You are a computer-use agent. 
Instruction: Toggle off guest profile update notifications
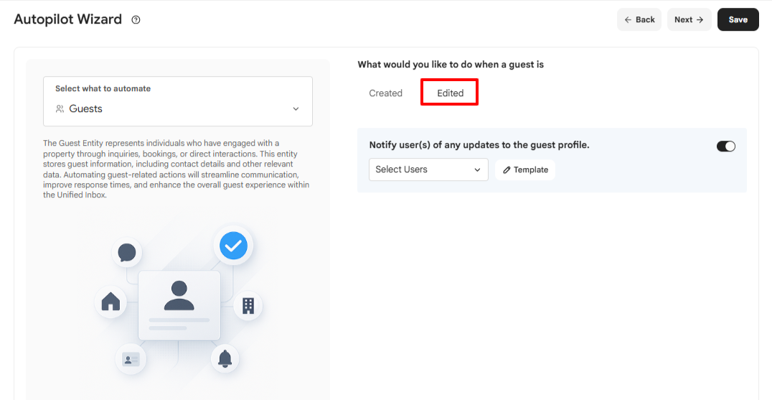point(725,146)
